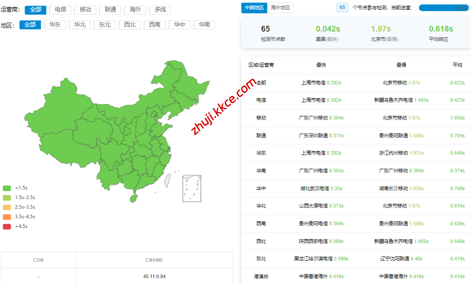The image size is (471, 283).
Task: Switch to the 海外地区 tab
Action: [280, 8]
